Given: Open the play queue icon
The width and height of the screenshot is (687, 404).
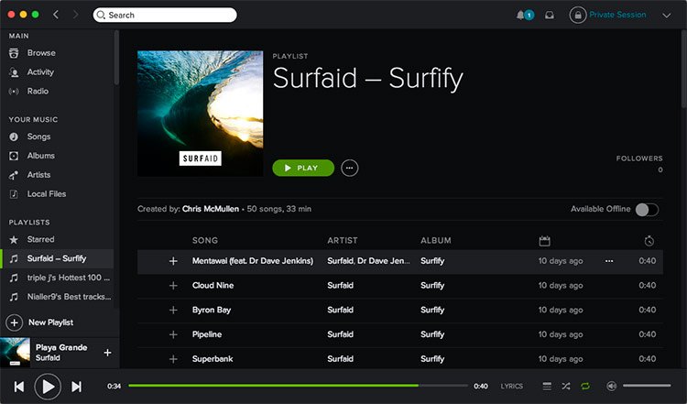Looking at the screenshot, I should [547, 387].
